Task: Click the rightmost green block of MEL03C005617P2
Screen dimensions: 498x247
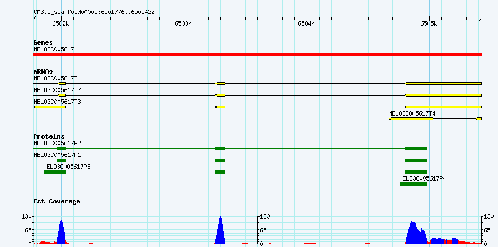Action: [416, 149]
